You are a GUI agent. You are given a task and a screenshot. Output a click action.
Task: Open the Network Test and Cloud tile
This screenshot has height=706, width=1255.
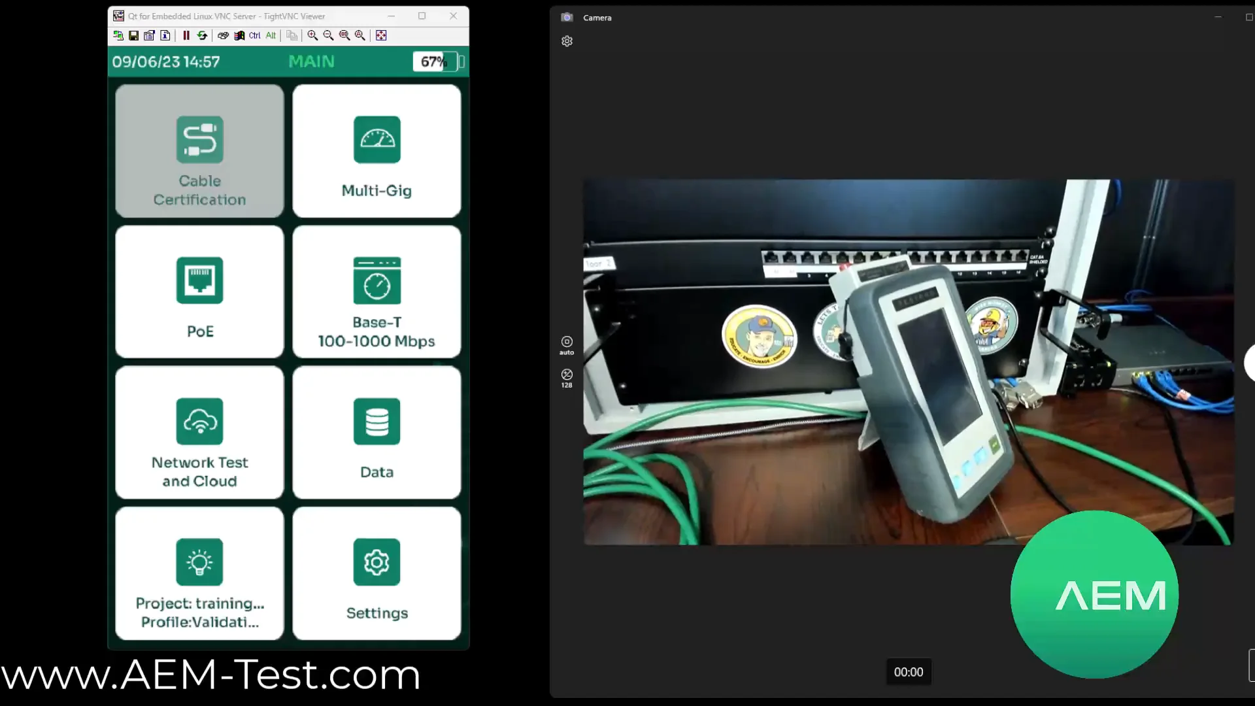199,433
